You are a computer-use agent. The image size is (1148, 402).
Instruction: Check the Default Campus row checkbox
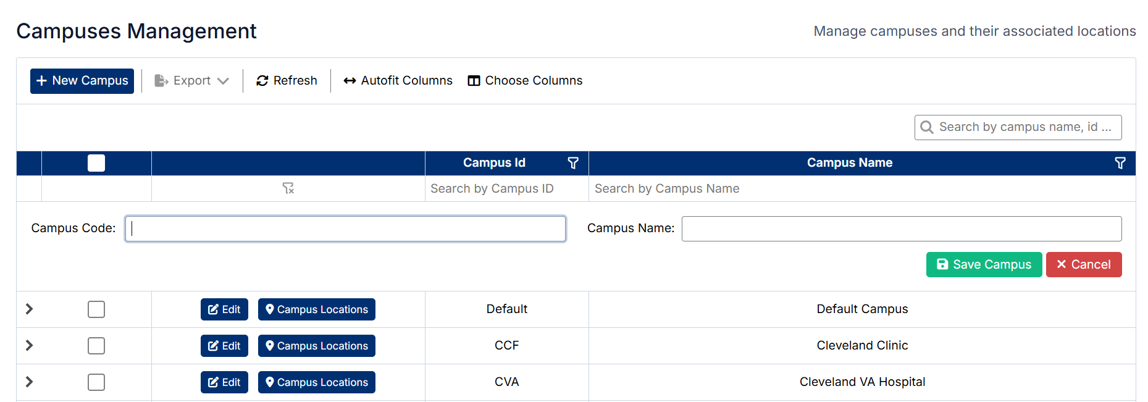96,309
